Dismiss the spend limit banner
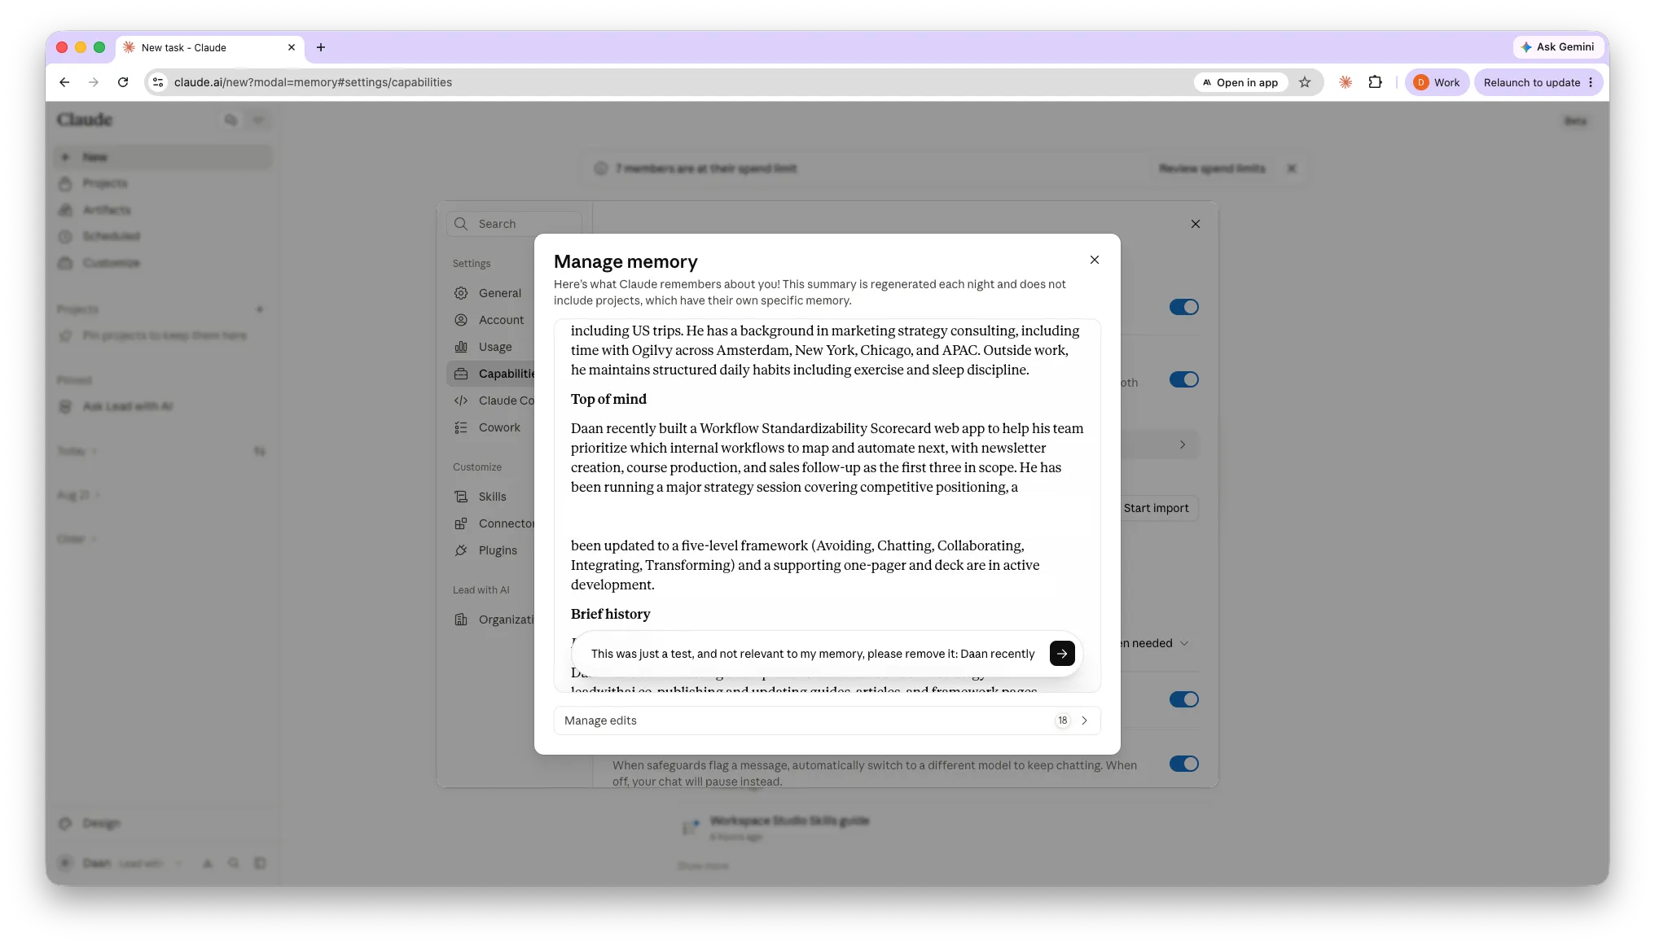 point(1292,169)
